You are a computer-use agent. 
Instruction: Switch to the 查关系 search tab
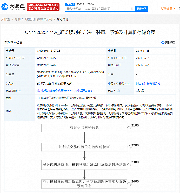(x=91, y=4)
